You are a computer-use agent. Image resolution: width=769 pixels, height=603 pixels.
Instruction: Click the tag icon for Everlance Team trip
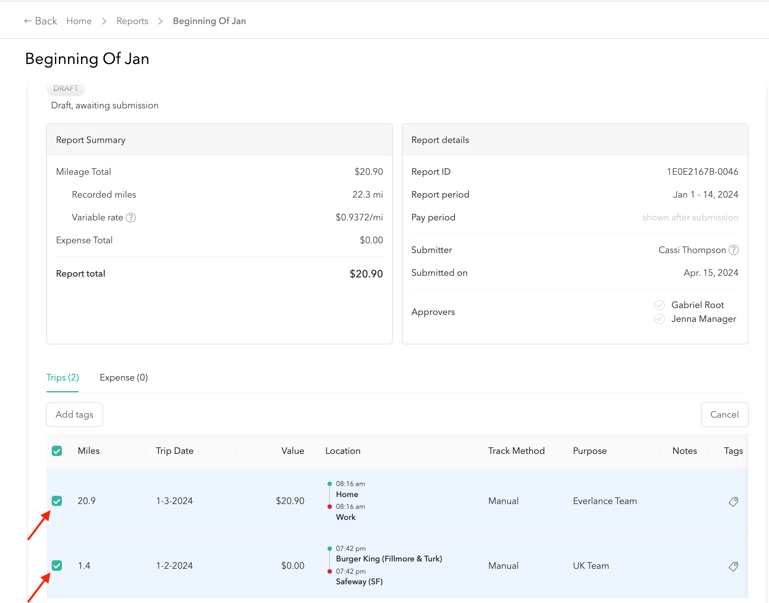[733, 502]
